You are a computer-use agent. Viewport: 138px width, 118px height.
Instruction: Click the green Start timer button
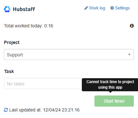[114, 101]
